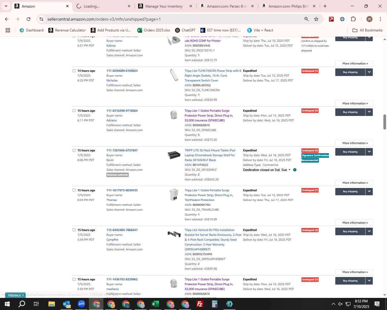View site information icon in address bar
The image size is (387, 310).
click(42, 19)
